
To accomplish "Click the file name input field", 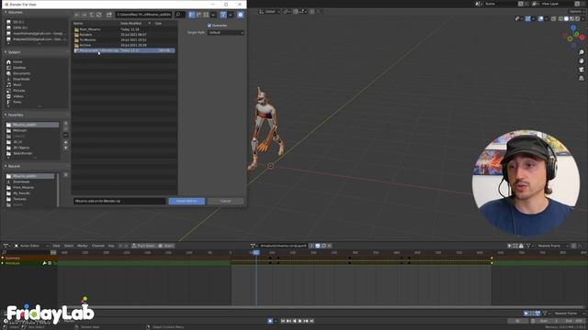I will pyautogui.click(x=119, y=202).
